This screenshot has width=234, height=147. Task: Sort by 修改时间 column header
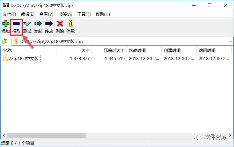[144, 51]
